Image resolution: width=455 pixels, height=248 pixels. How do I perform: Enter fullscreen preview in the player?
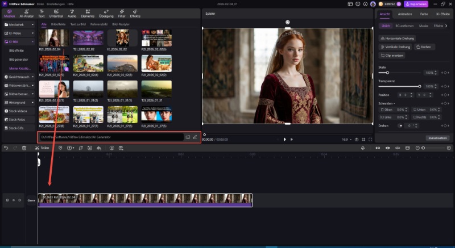coord(371,139)
